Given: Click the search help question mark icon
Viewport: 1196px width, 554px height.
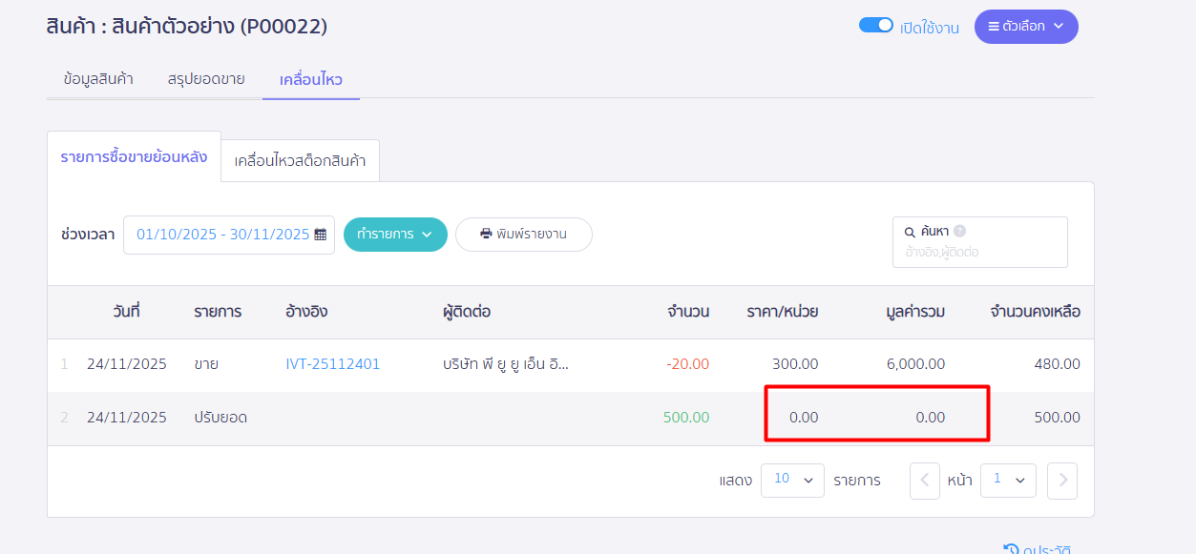Looking at the screenshot, I should coord(959,231).
